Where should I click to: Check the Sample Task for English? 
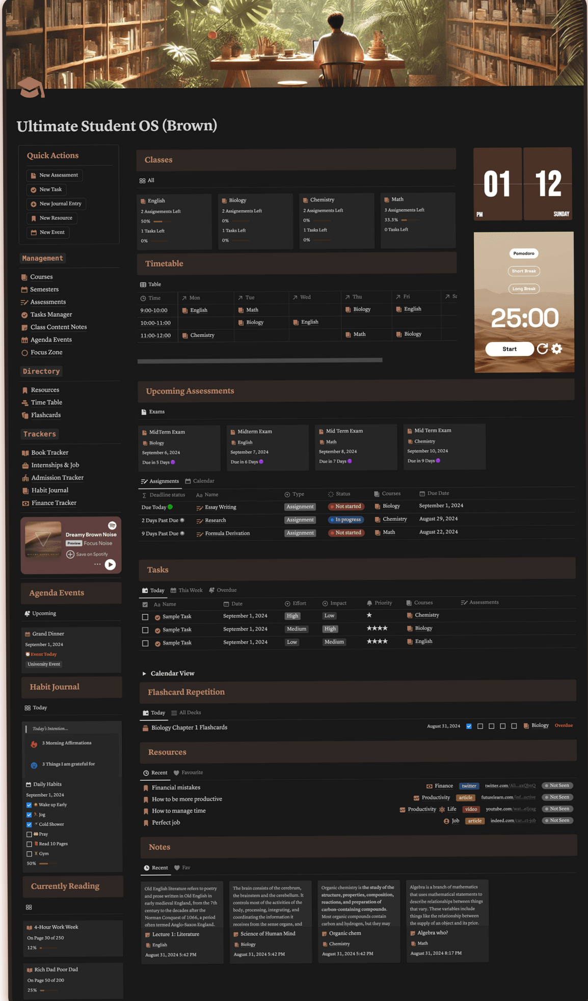tap(145, 644)
